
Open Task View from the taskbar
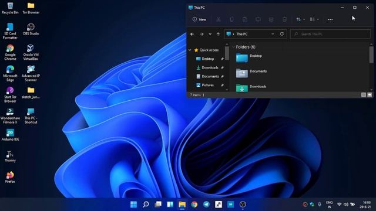click(x=158, y=205)
